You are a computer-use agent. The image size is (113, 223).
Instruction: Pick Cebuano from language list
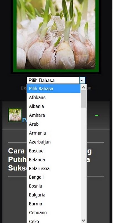pyautogui.click(x=54, y=213)
